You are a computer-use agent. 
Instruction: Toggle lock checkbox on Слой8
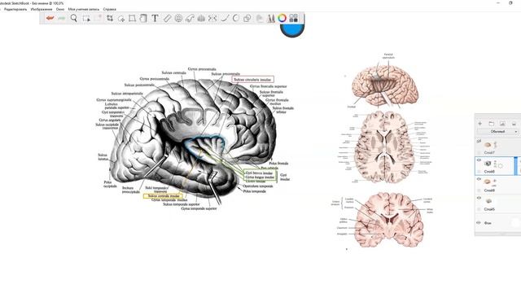tap(479, 172)
